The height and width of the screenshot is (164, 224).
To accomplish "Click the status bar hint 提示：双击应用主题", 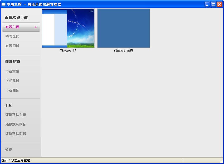I will click(x=16, y=160).
